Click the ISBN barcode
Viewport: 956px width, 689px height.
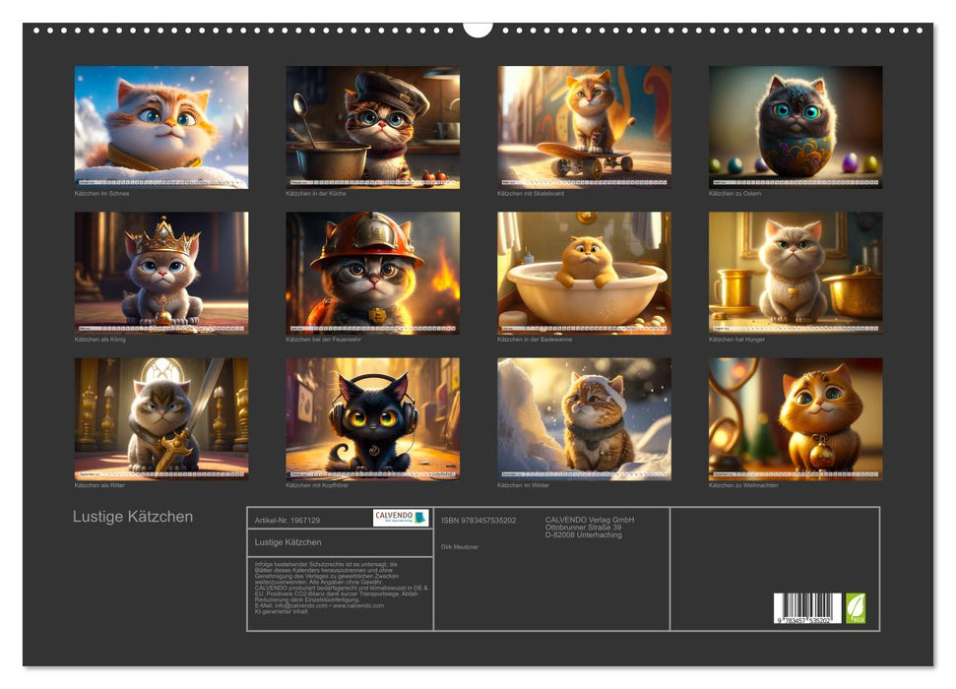(x=807, y=609)
